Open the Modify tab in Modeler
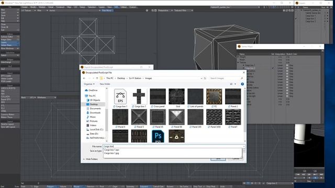 point(33,7)
